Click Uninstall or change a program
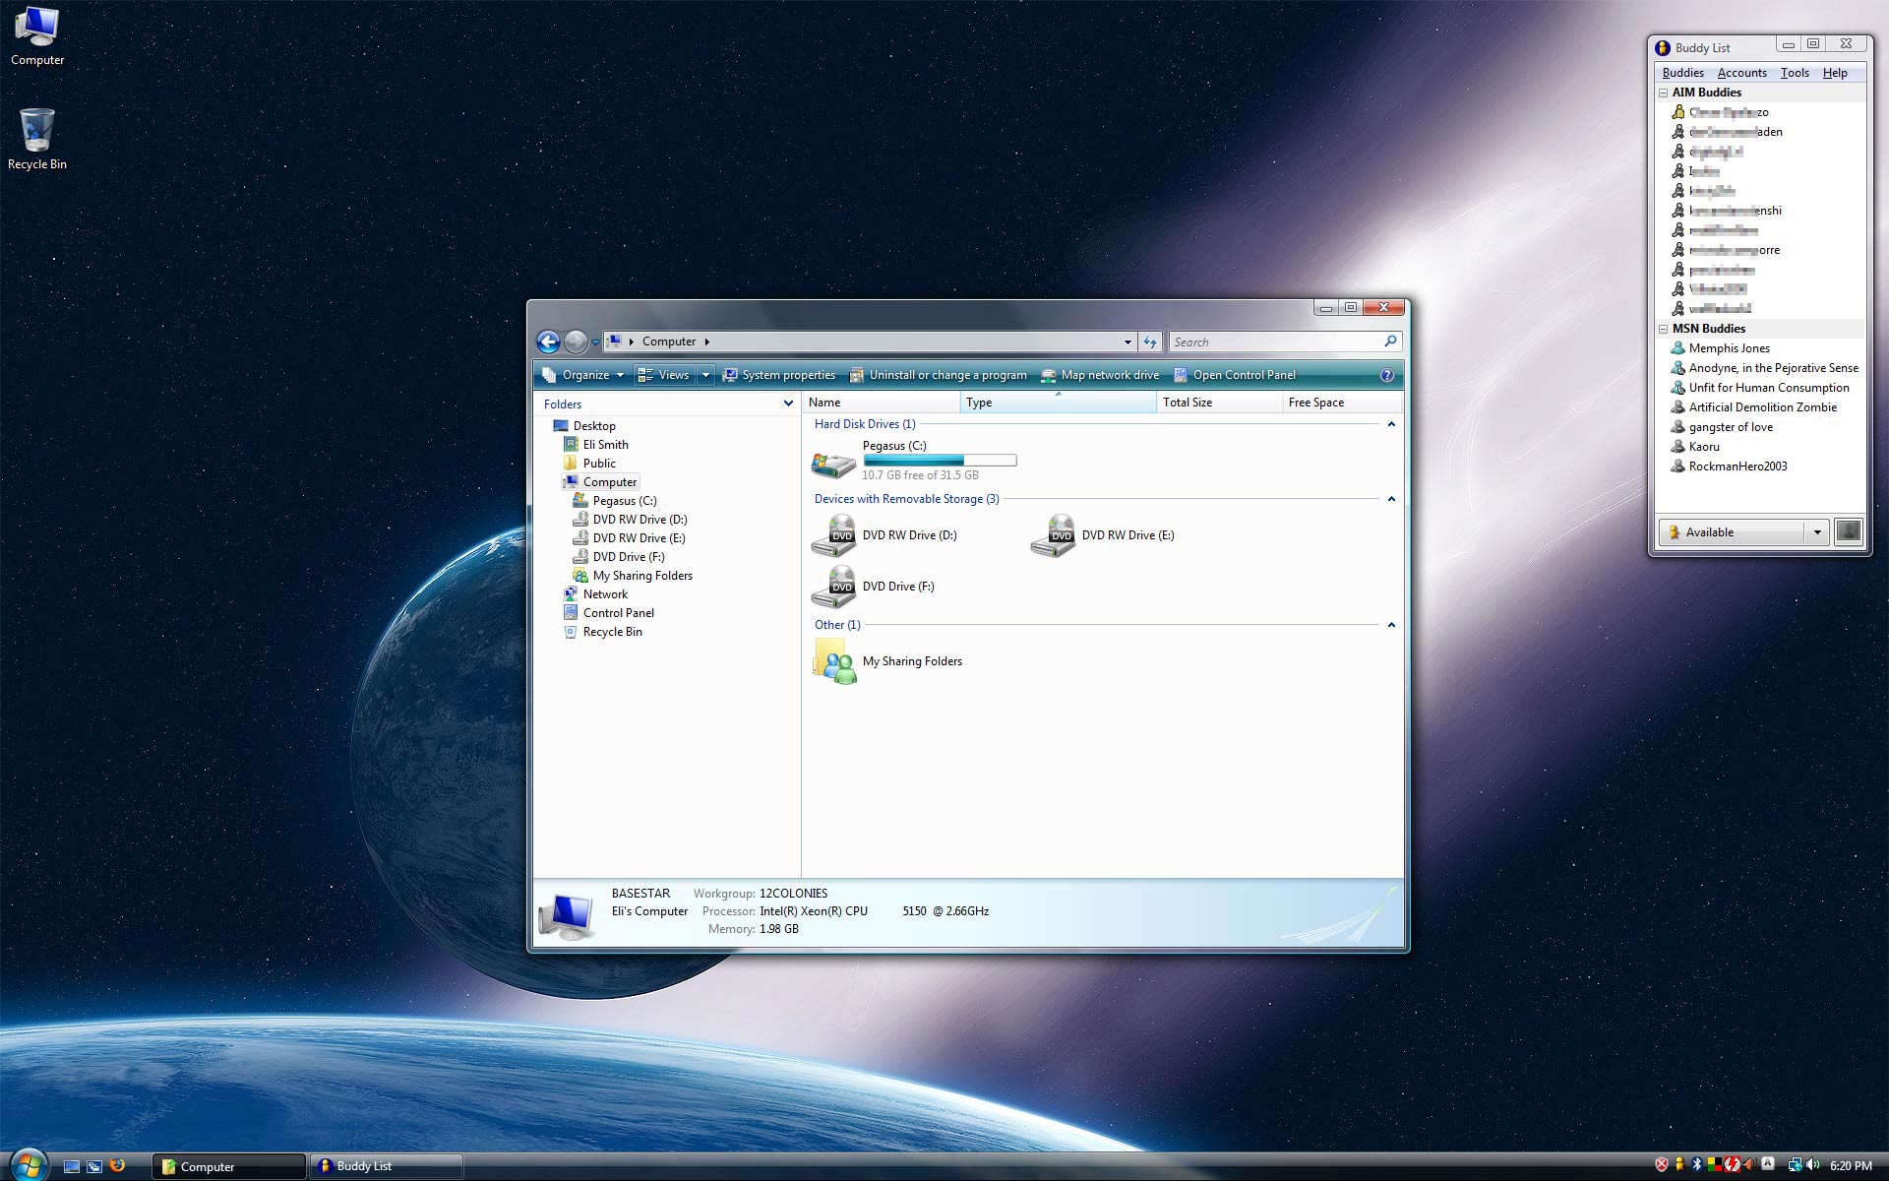The width and height of the screenshot is (1889, 1181). pos(939,375)
